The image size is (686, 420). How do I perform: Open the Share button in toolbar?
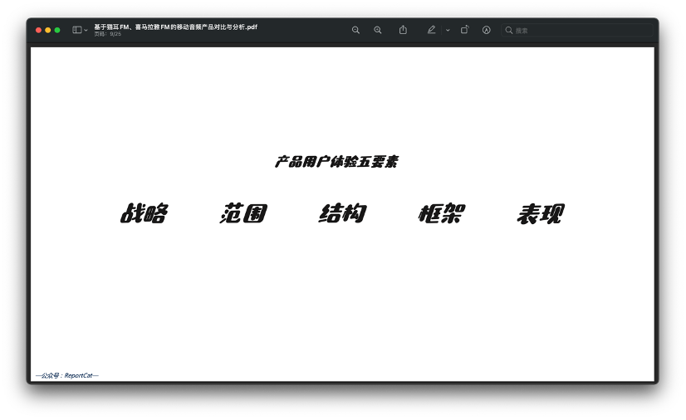403,30
